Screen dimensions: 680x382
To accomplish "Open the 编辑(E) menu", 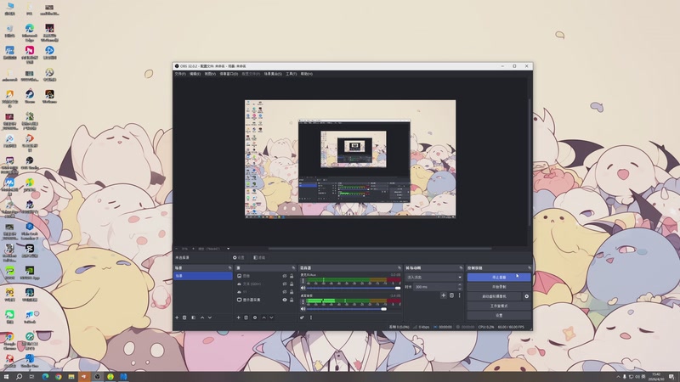I will point(195,74).
